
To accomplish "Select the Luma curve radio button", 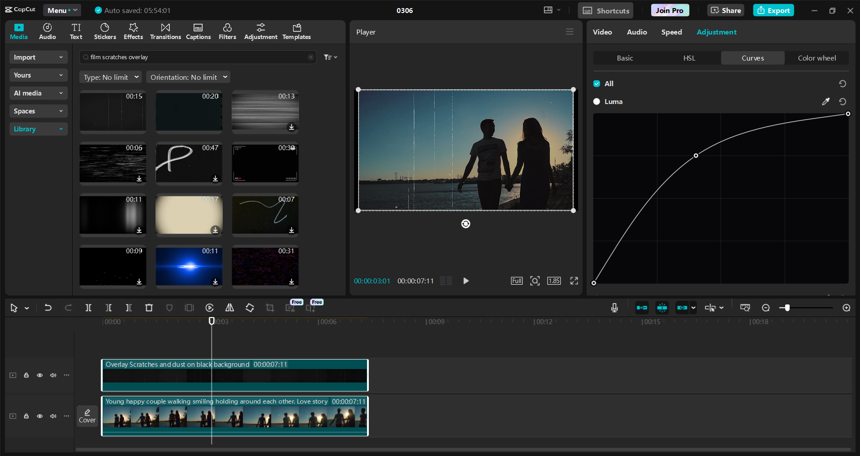I will (x=597, y=102).
